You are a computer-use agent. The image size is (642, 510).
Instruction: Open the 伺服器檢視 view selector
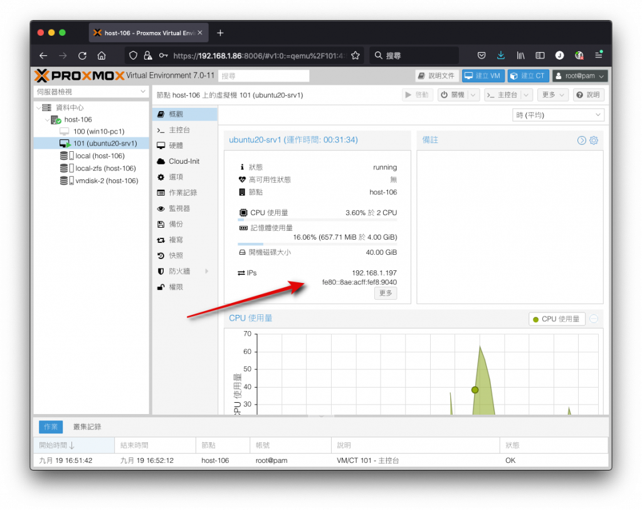[91, 92]
